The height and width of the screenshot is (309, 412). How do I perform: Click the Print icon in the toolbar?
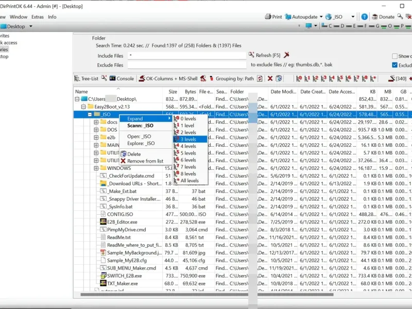coord(268,17)
